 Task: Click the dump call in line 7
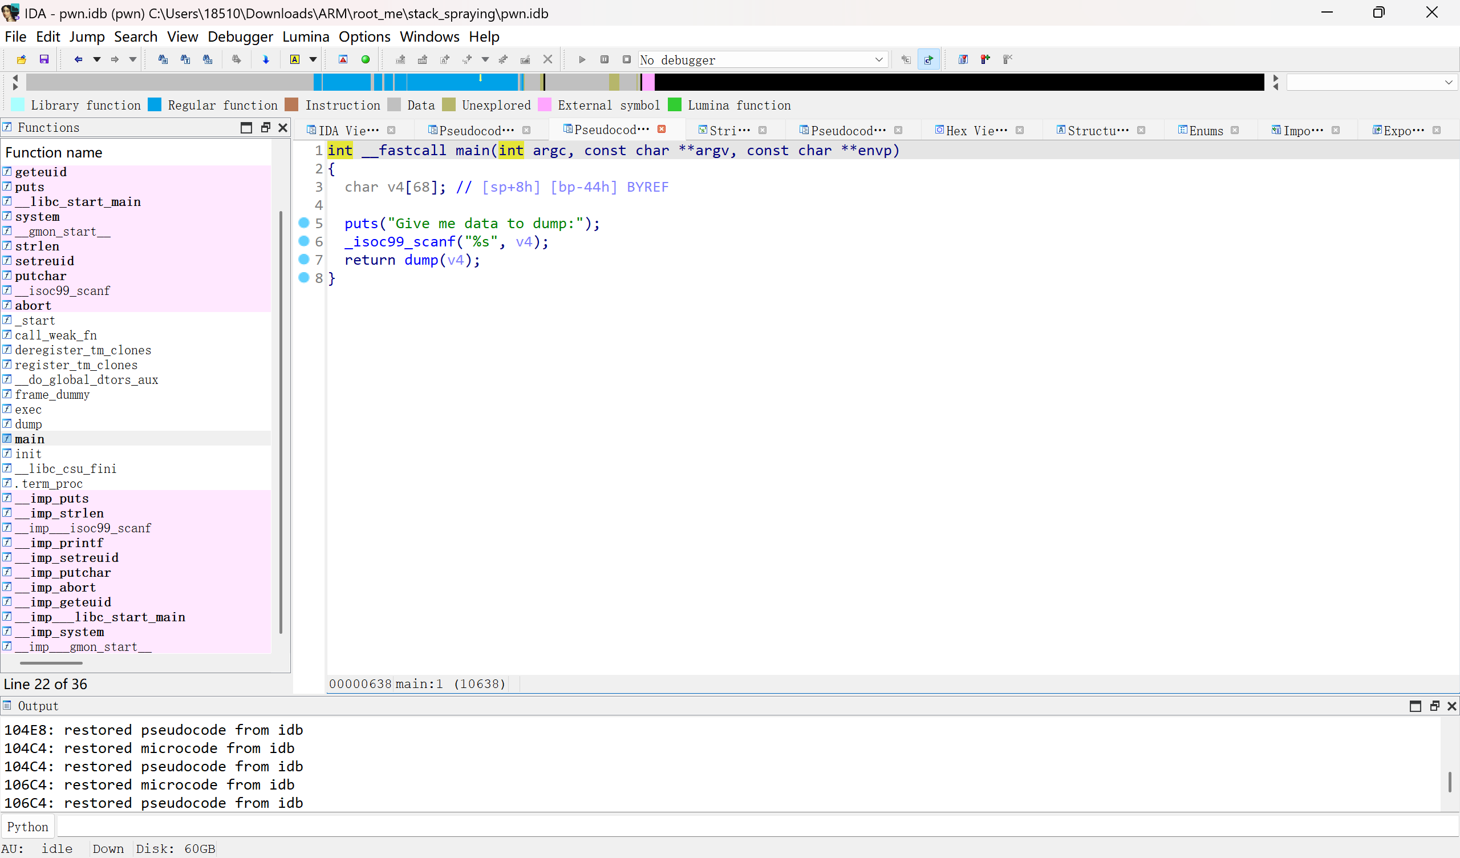pyautogui.click(x=421, y=260)
